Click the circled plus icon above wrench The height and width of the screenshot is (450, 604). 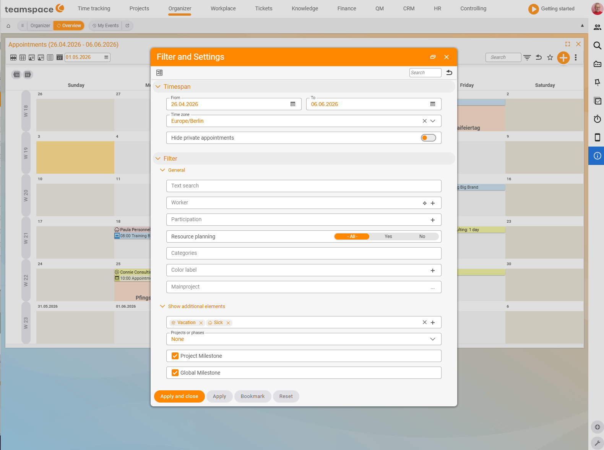[x=597, y=427]
